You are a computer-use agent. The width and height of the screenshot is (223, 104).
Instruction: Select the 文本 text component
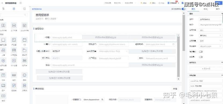click(x=3, y=75)
